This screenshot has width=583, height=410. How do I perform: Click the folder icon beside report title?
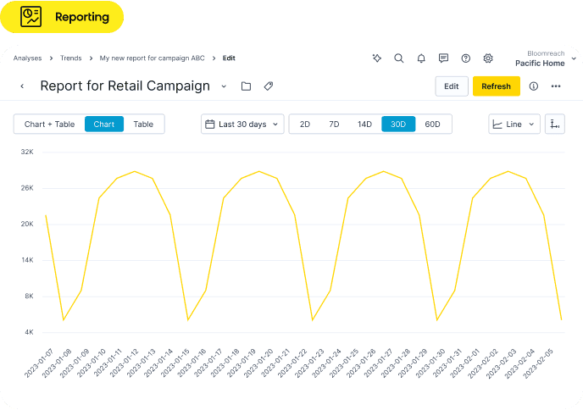point(246,86)
